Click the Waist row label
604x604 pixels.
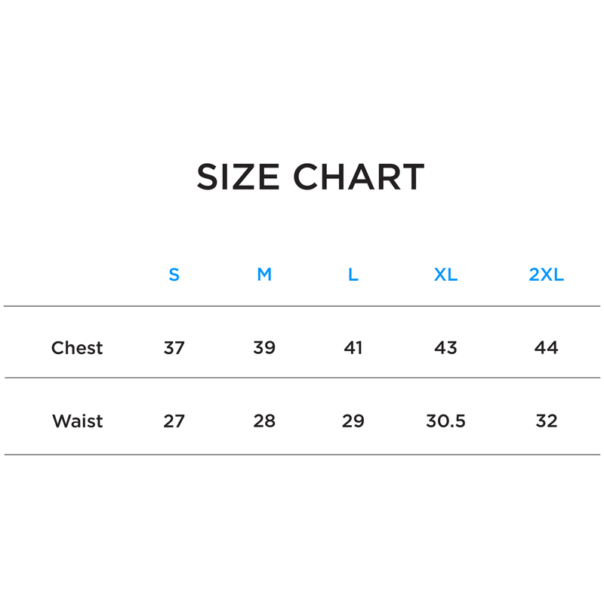77,421
